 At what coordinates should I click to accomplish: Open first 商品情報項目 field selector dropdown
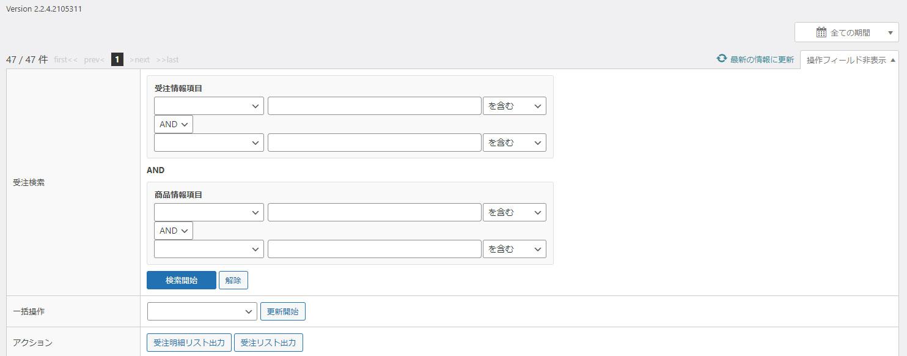pyautogui.click(x=209, y=212)
